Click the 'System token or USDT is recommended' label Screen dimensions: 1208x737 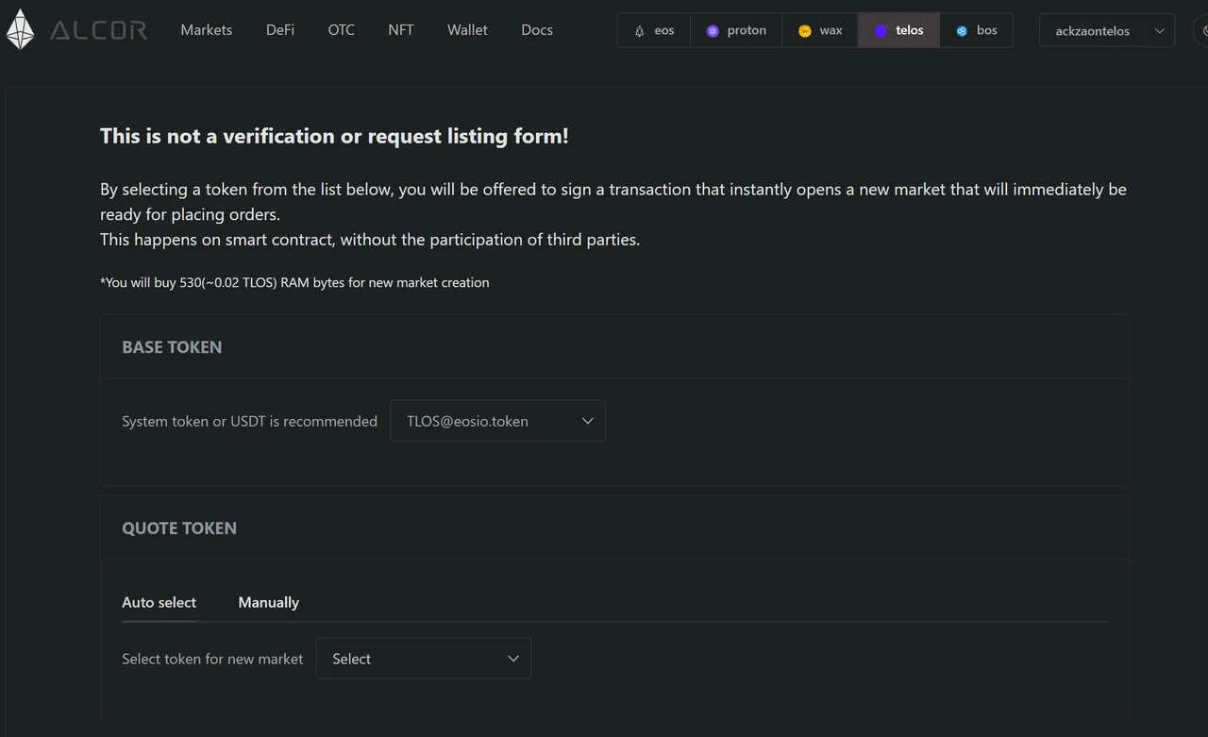coord(249,421)
